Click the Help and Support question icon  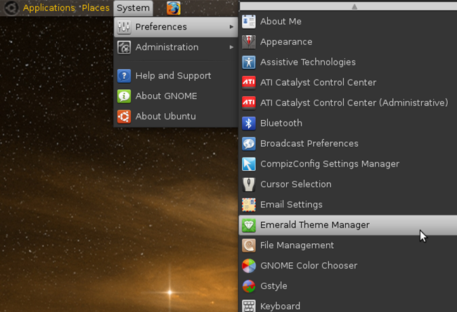point(124,76)
